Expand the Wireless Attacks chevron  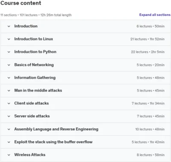[x=9, y=155]
